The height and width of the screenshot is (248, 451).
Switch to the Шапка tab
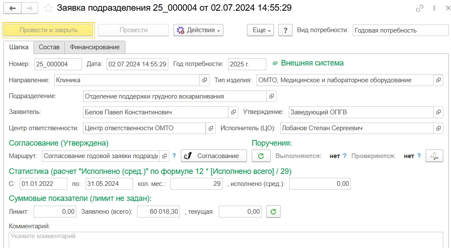19,47
